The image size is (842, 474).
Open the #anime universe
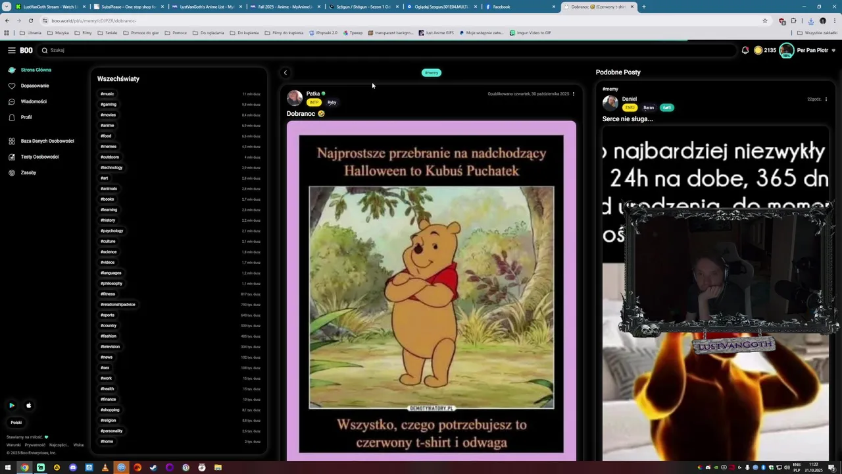tap(107, 125)
